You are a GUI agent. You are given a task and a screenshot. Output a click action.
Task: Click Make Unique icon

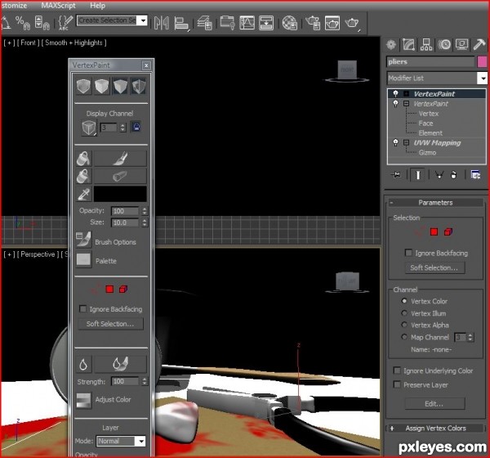[439, 174]
